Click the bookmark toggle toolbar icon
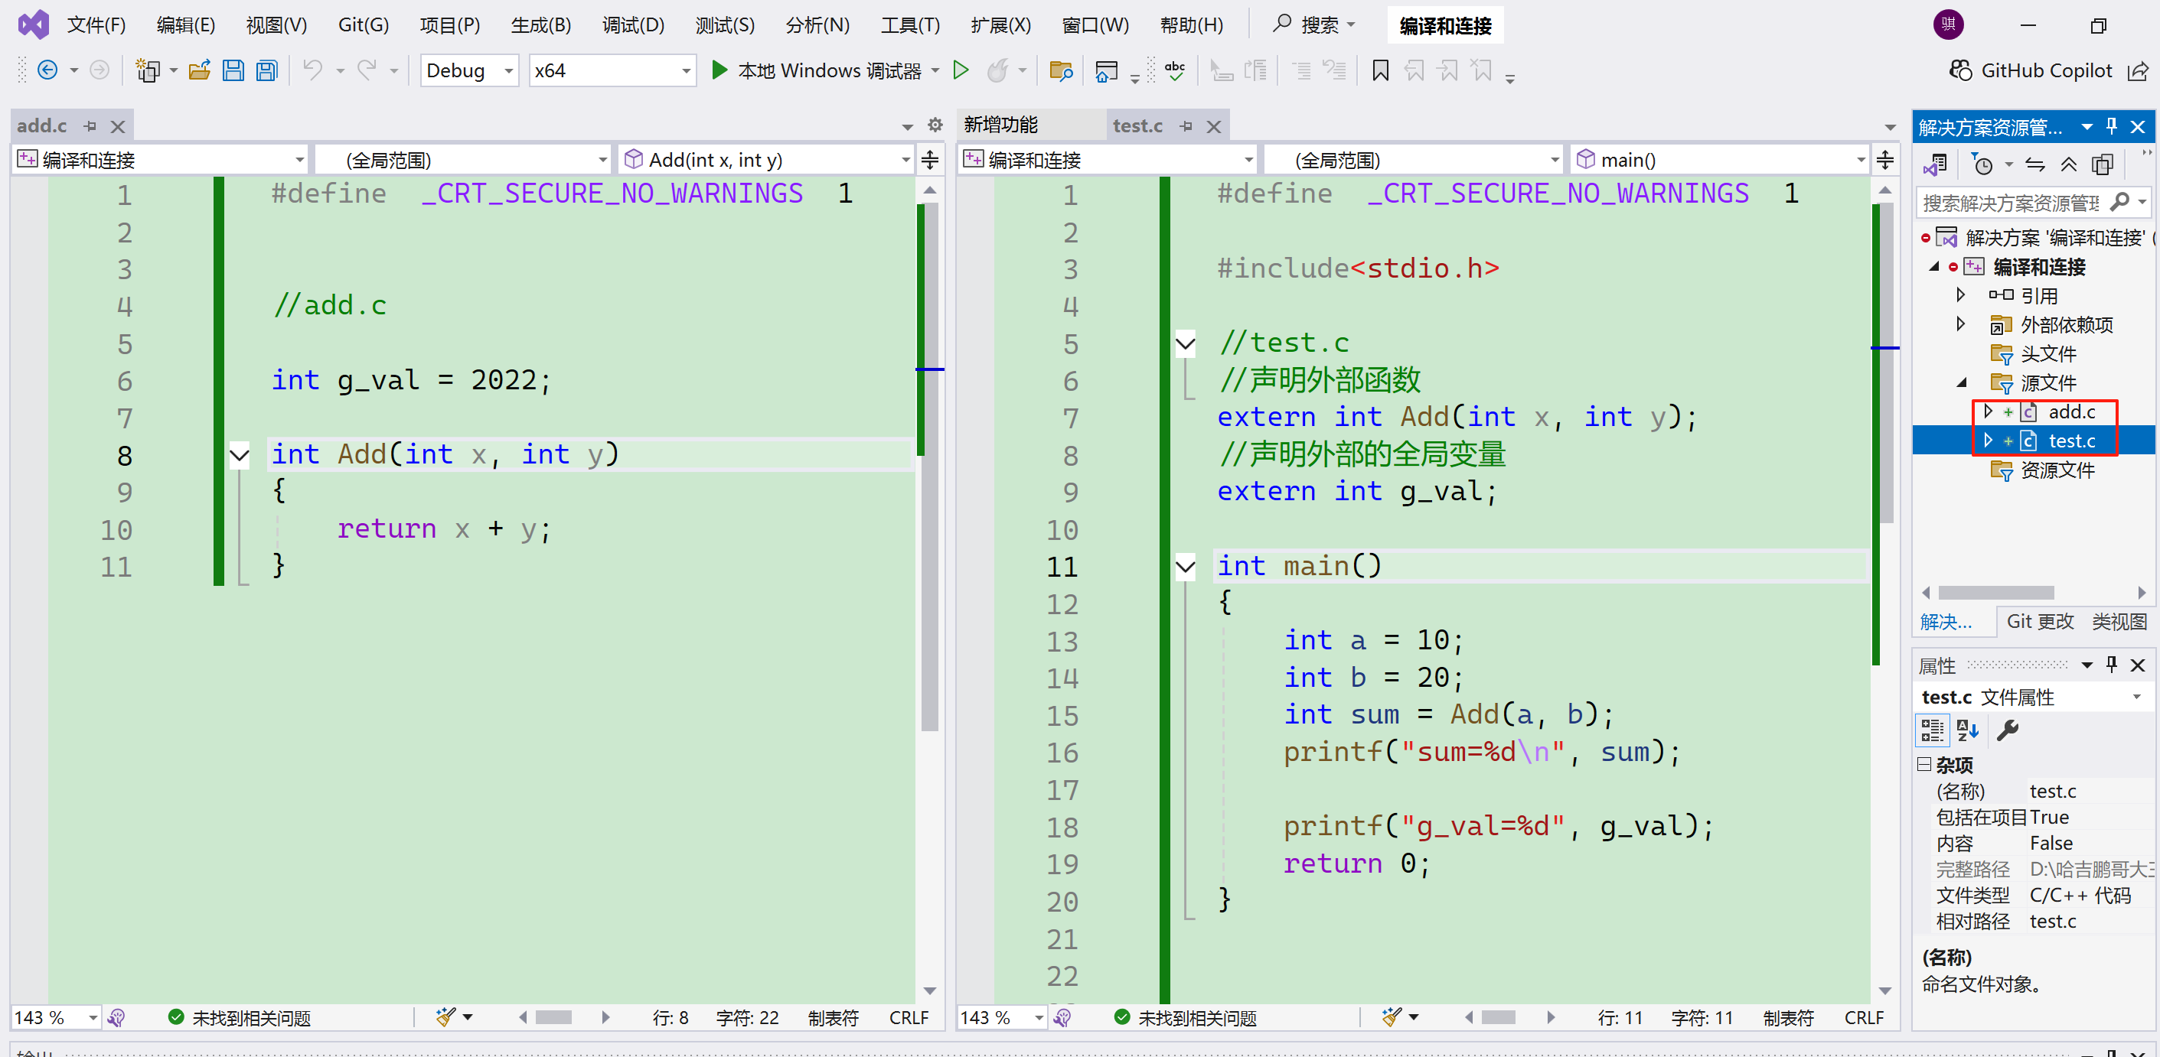The image size is (2160, 1057). click(1379, 71)
